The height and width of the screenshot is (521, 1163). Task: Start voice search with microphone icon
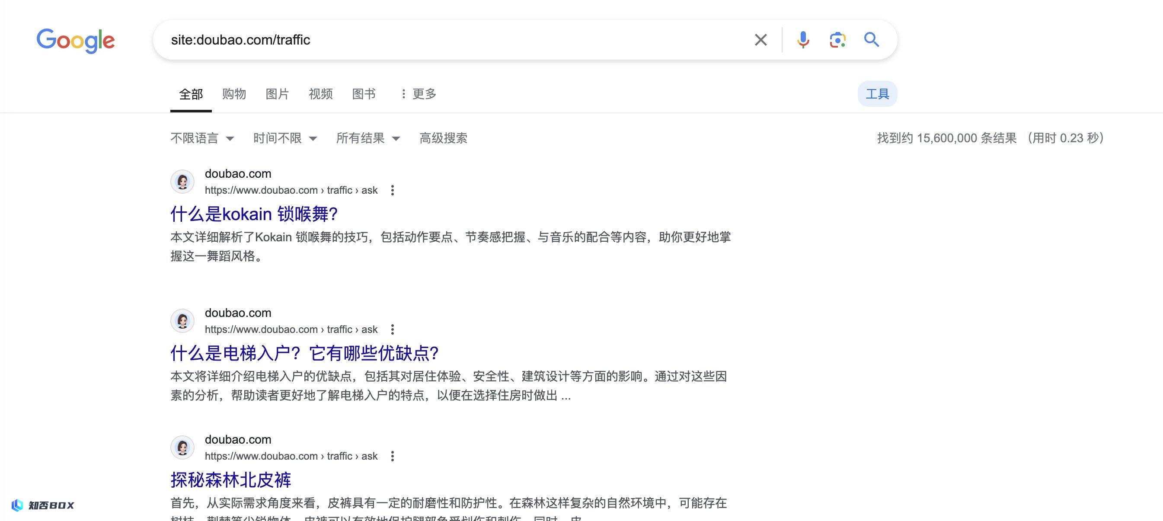[803, 40]
